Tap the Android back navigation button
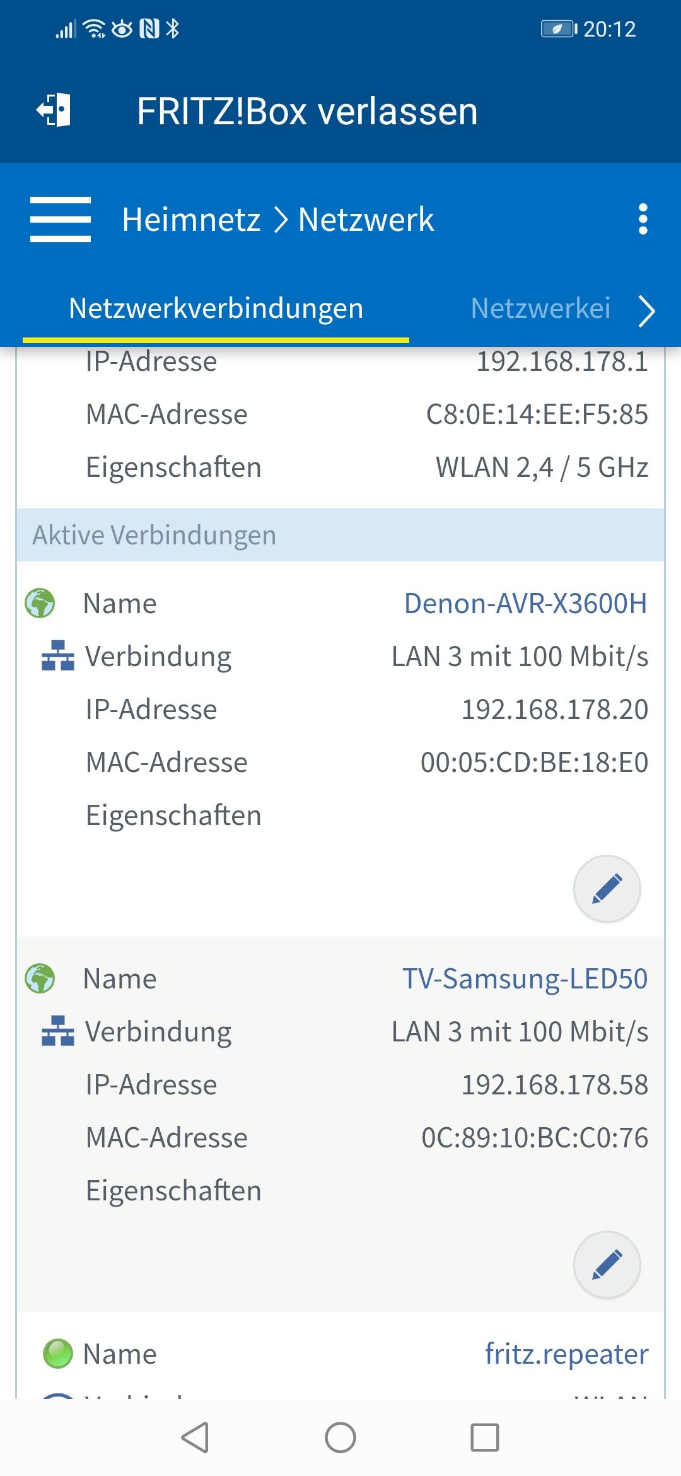 [x=195, y=1438]
